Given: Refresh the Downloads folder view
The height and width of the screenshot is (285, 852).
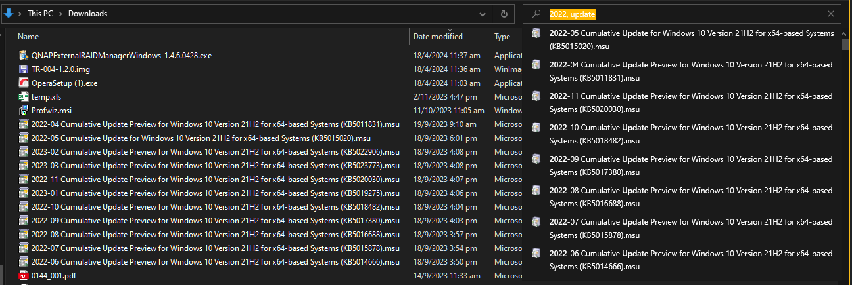Looking at the screenshot, I should tap(504, 14).
